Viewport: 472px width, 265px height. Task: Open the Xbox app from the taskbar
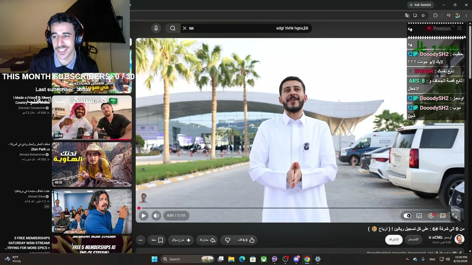pos(264,259)
